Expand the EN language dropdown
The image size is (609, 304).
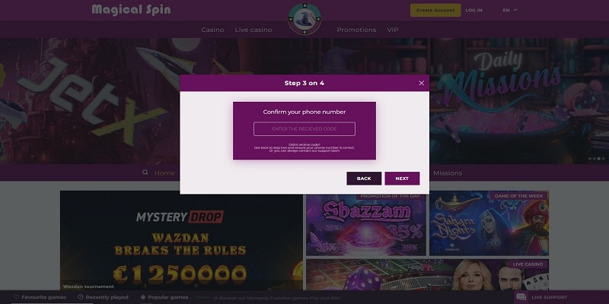pyautogui.click(x=509, y=10)
